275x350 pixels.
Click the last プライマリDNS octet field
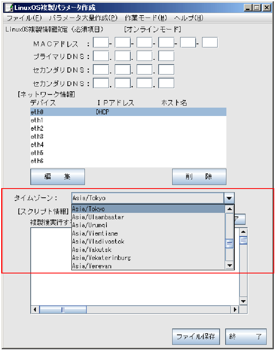pyautogui.click(x=166, y=56)
